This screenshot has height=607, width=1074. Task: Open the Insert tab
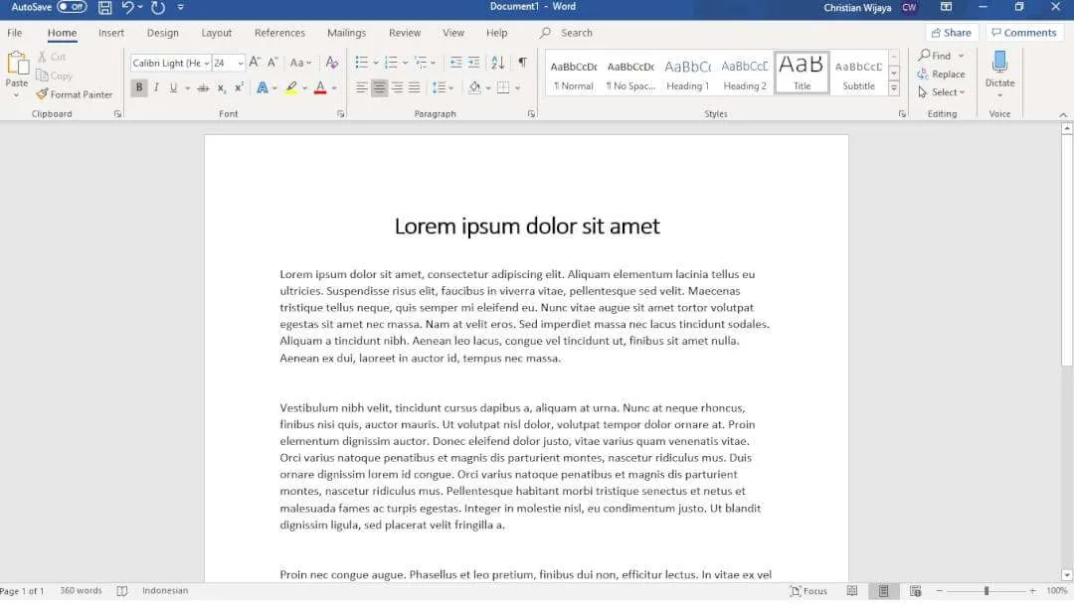point(111,32)
